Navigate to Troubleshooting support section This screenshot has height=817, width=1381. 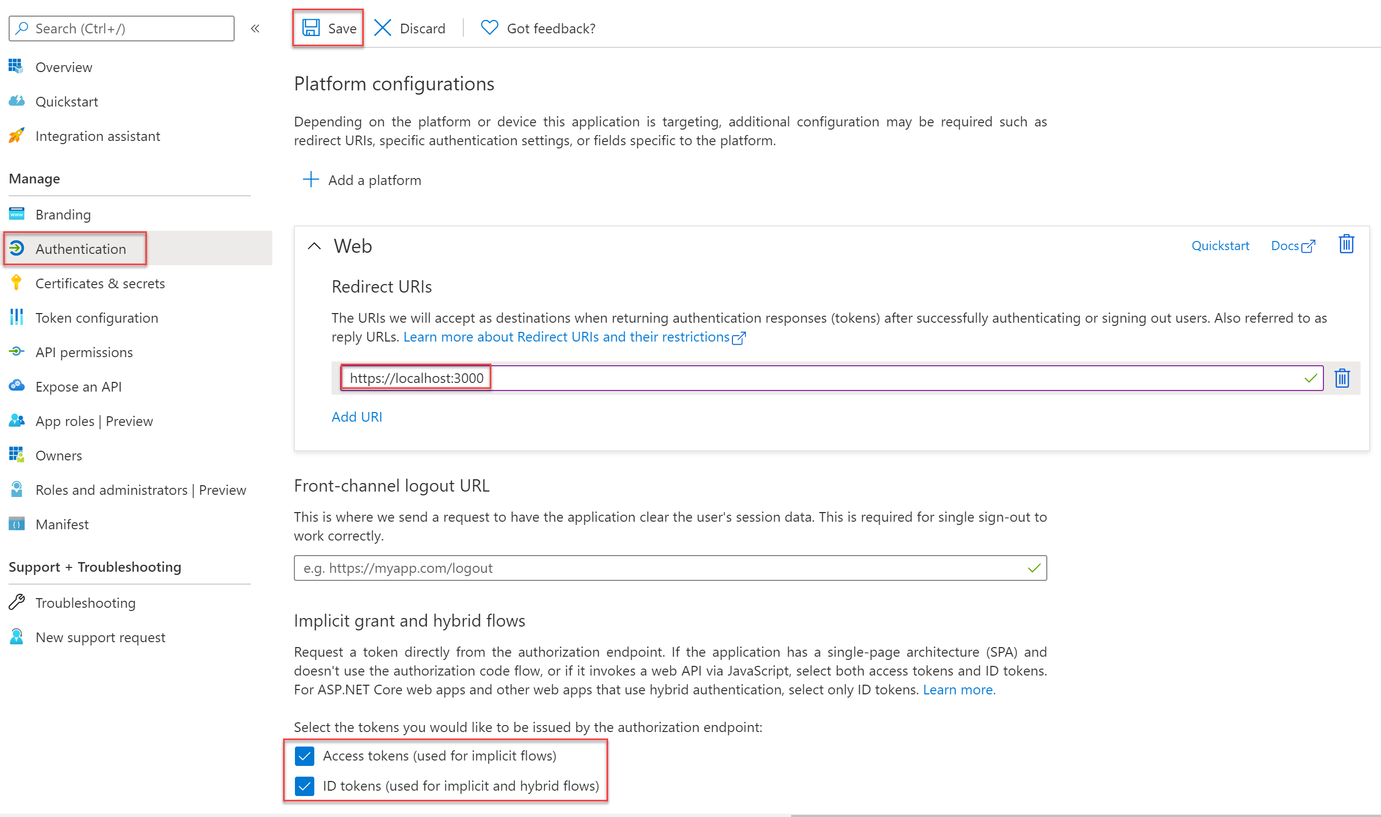[84, 603]
